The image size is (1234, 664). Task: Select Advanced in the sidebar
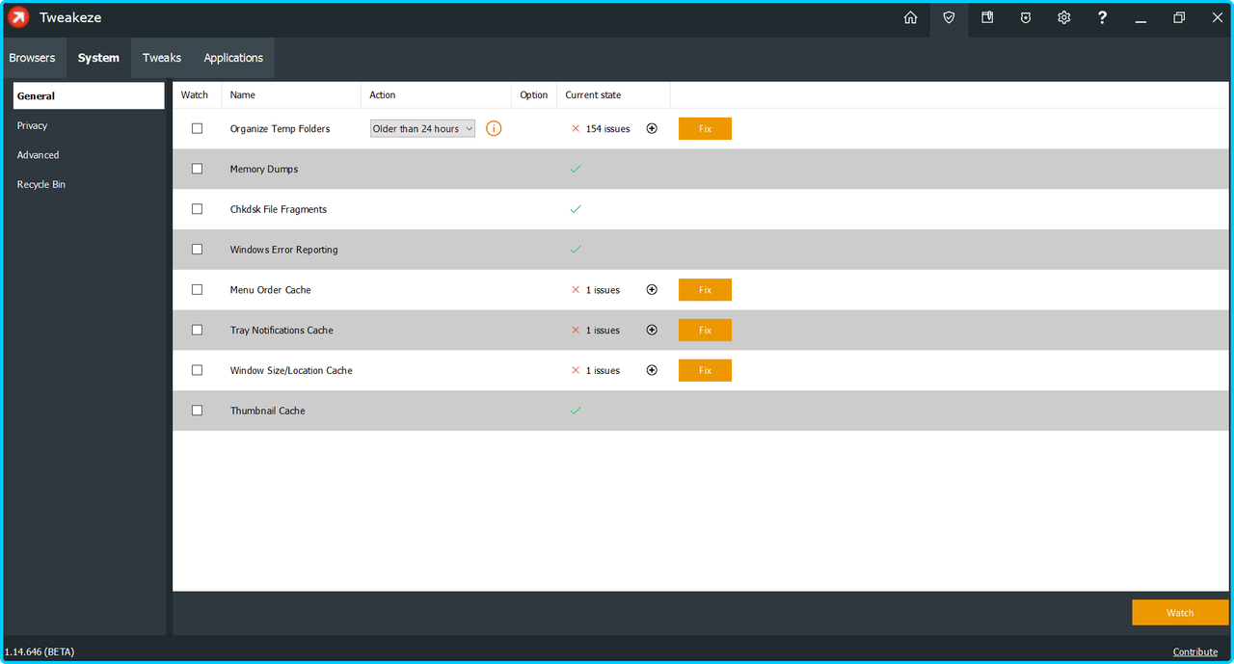pos(89,154)
